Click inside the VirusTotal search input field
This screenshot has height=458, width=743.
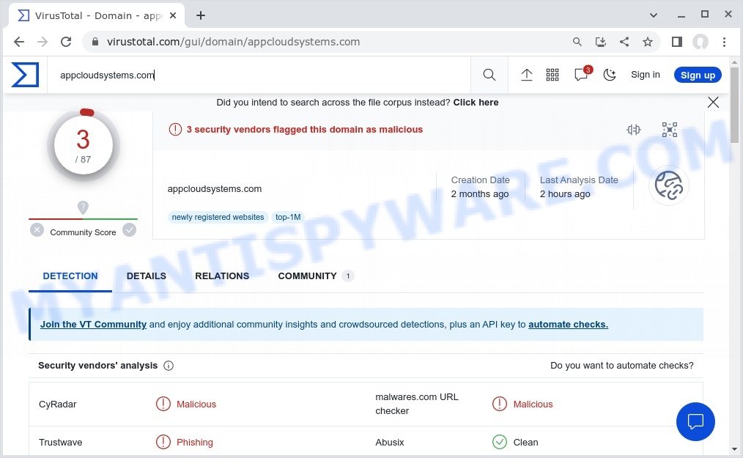[259, 75]
